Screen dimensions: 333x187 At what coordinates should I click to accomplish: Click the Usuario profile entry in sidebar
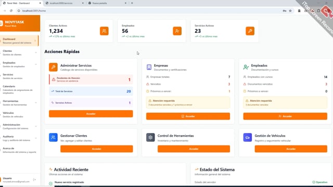pos(16,180)
